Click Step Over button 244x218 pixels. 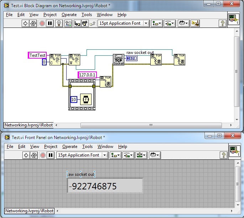(x=85, y=24)
